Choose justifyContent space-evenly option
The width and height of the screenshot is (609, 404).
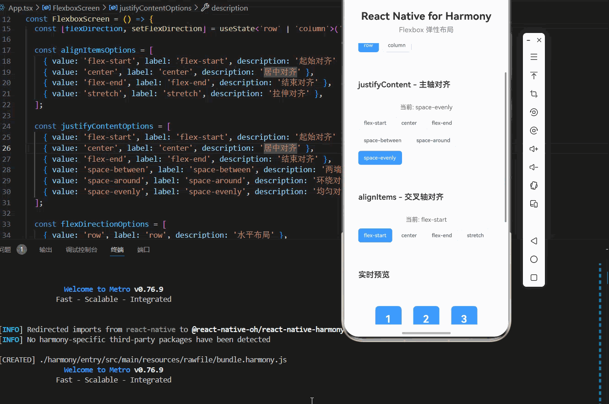click(x=380, y=158)
